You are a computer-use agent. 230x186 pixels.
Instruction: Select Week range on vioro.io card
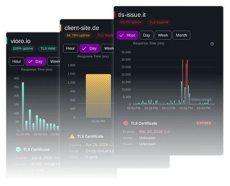coord(53,62)
